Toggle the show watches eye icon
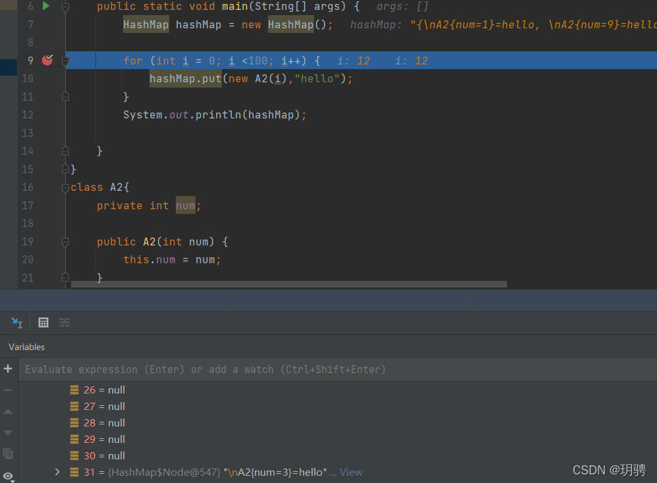This screenshot has height=483, width=657. point(9,476)
